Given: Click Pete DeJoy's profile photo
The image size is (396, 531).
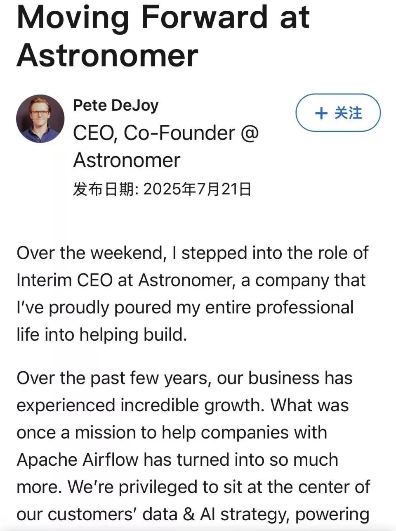Looking at the screenshot, I should 40,119.
